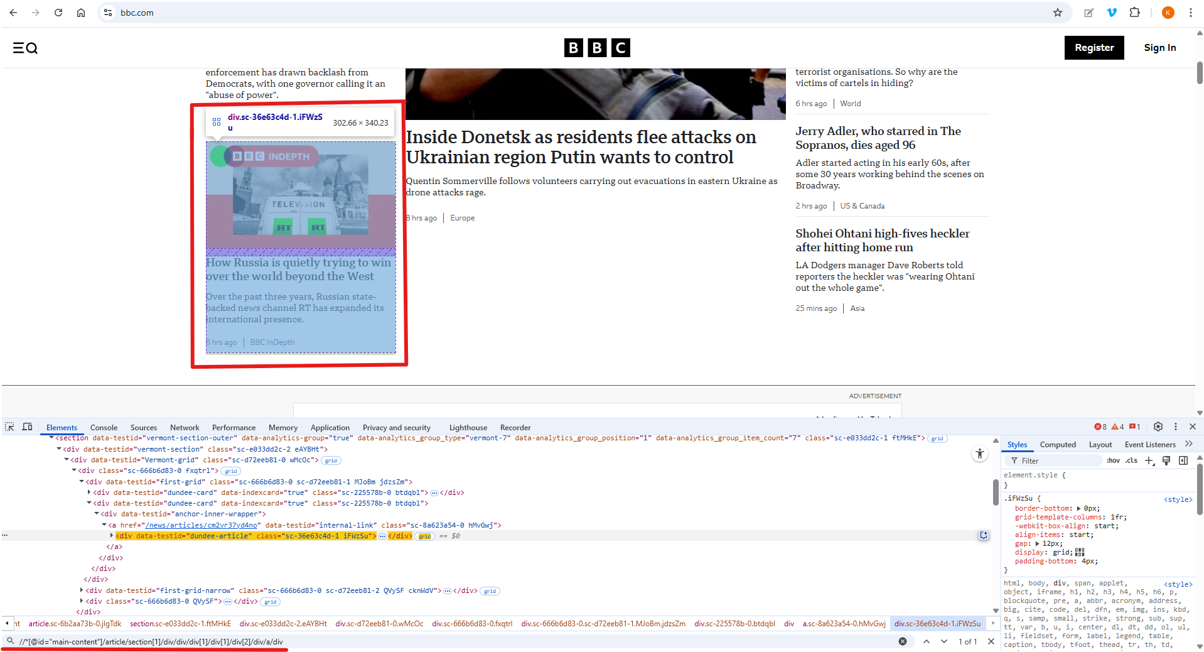Close the DevTools search bar
Image resolution: width=1204 pixels, height=652 pixels.
(991, 641)
